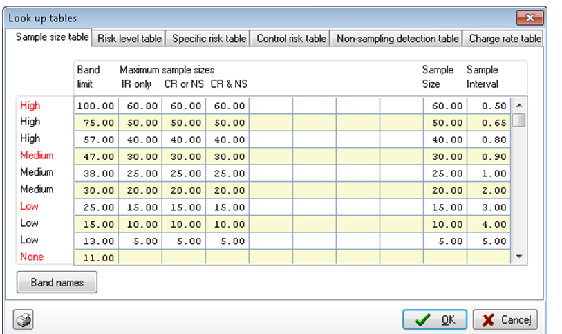Click sample interval cell 0.80
The height and width of the screenshot is (334, 562).
[x=489, y=140]
